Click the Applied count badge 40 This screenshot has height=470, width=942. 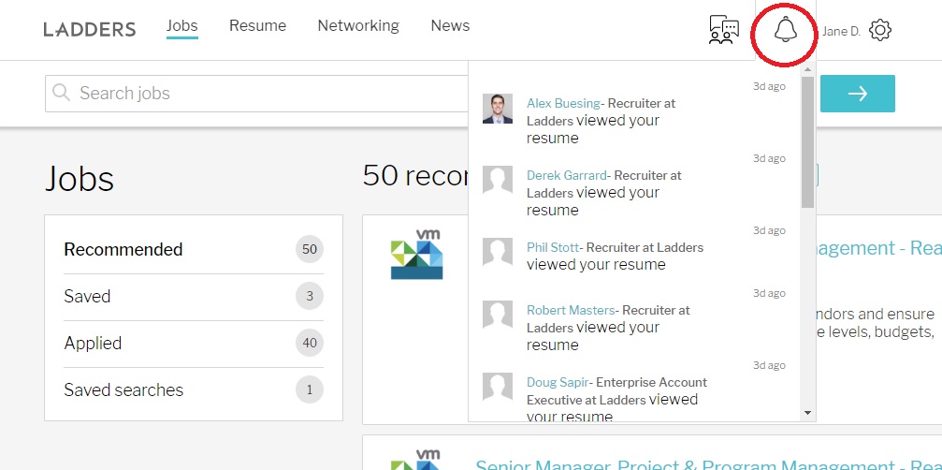coord(310,344)
